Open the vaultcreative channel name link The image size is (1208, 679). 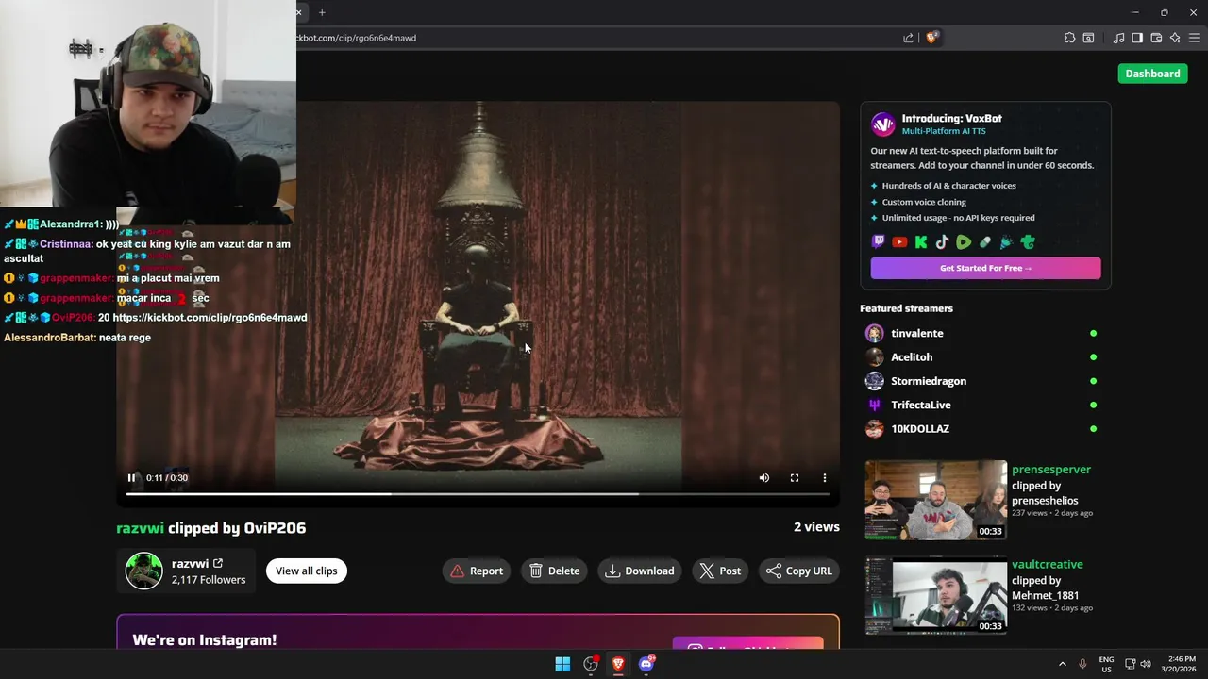pos(1048,564)
